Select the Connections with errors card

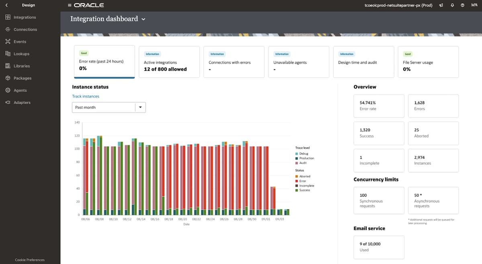(234, 62)
